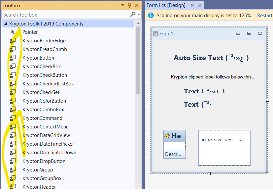Collapse the Krypton.Toolkit 2019 Components group

tap(6, 24)
